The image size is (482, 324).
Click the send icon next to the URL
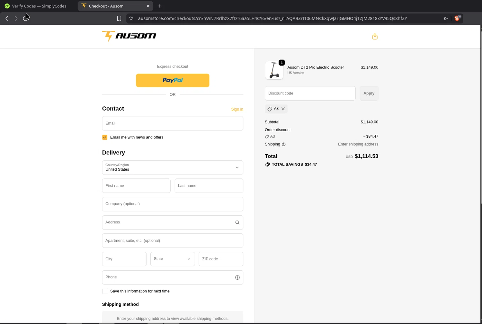pos(446,18)
